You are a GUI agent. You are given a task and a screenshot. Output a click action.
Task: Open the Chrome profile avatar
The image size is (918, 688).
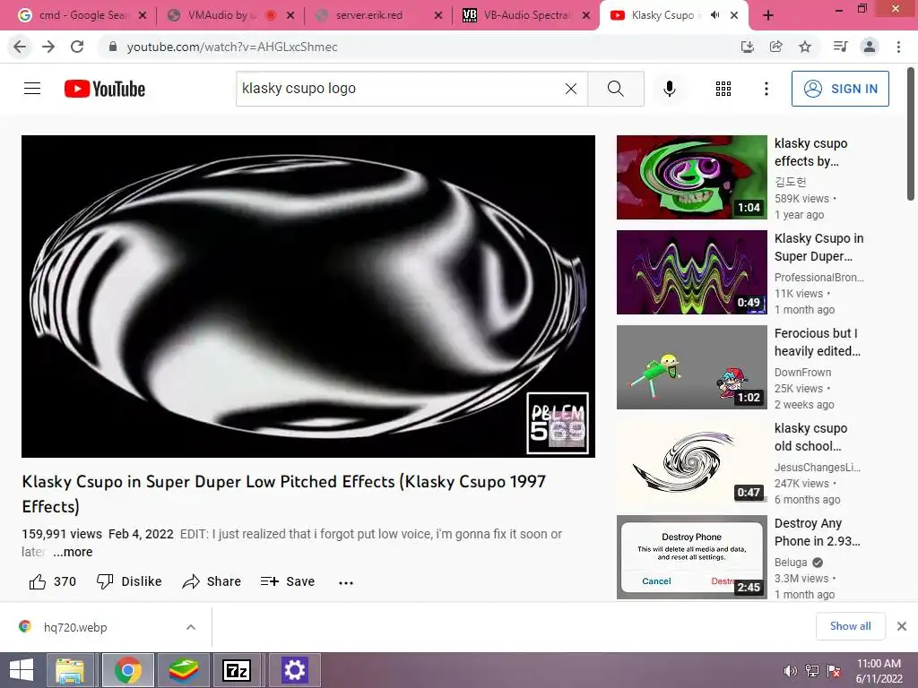[870, 47]
